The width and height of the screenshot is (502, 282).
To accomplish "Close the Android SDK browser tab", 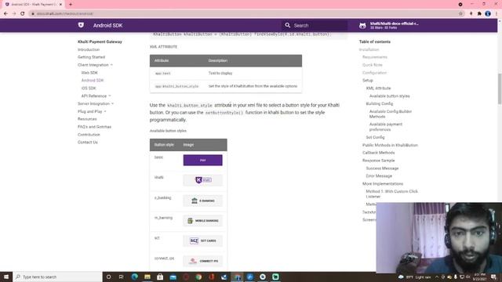I will pos(60,5).
